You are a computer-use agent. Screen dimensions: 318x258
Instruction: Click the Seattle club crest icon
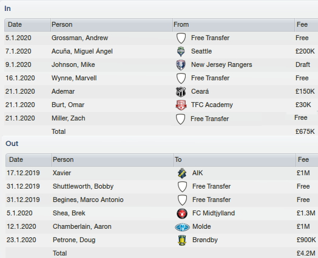tap(181, 52)
